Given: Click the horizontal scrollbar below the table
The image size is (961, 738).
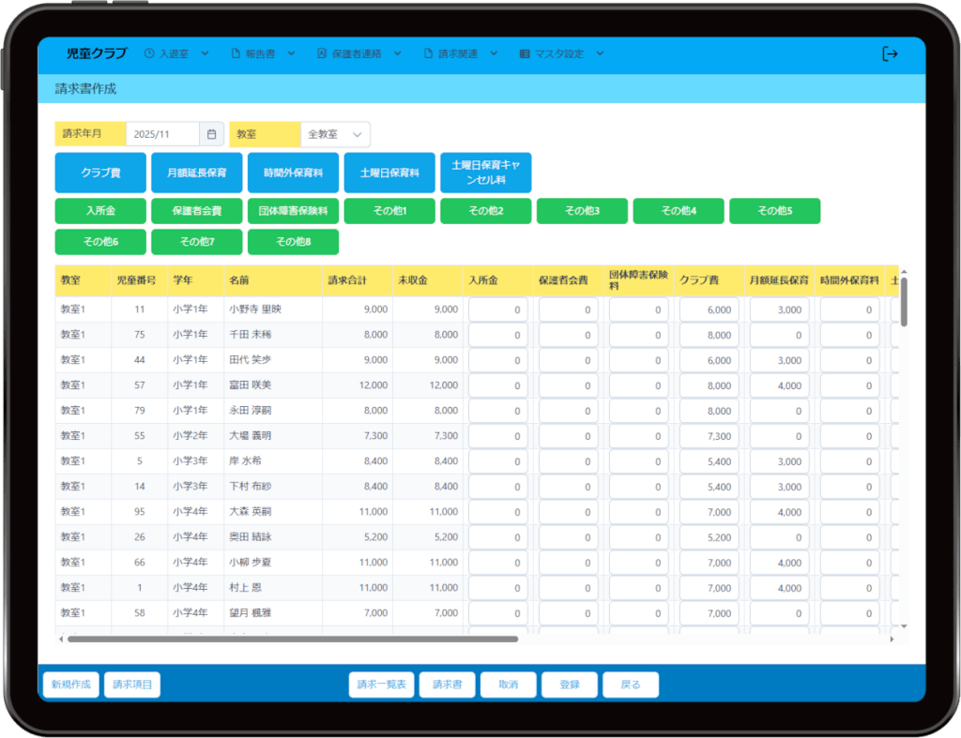Looking at the screenshot, I should pos(293,639).
